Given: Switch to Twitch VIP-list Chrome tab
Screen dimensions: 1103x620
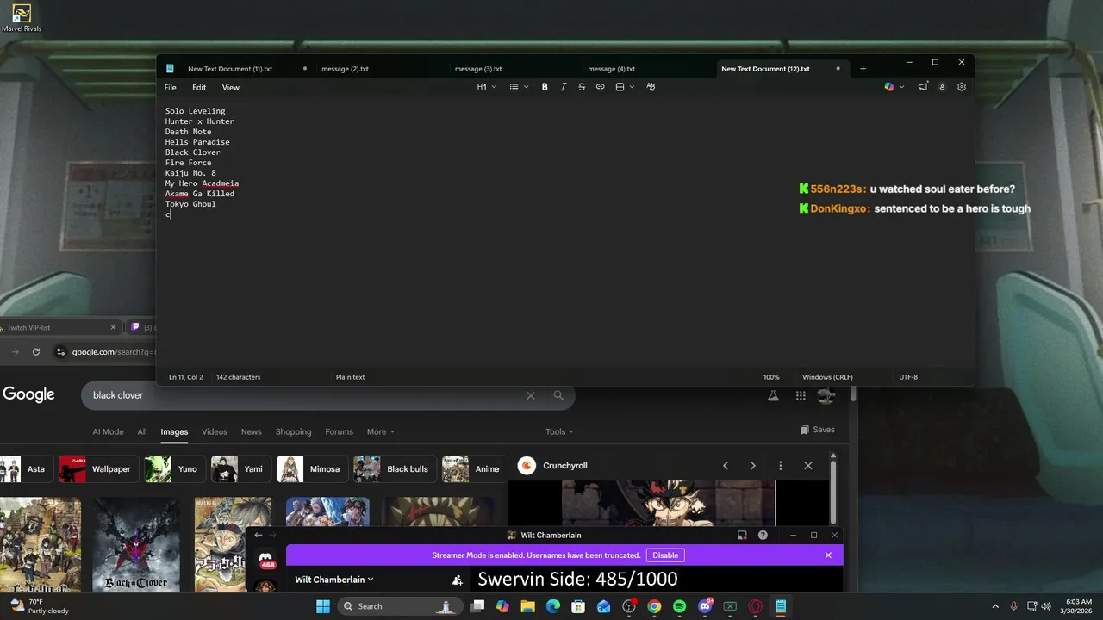Looking at the screenshot, I should 60,327.
